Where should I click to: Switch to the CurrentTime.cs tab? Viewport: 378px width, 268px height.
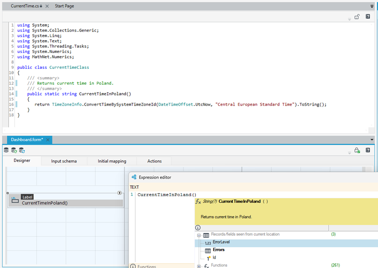point(25,6)
